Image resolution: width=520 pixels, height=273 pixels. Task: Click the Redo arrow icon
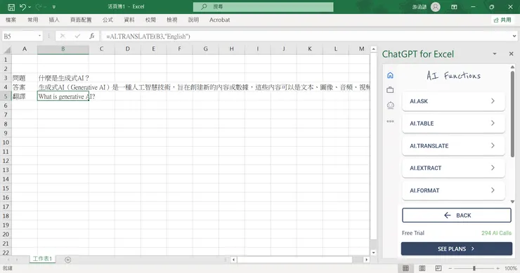(39, 6)
